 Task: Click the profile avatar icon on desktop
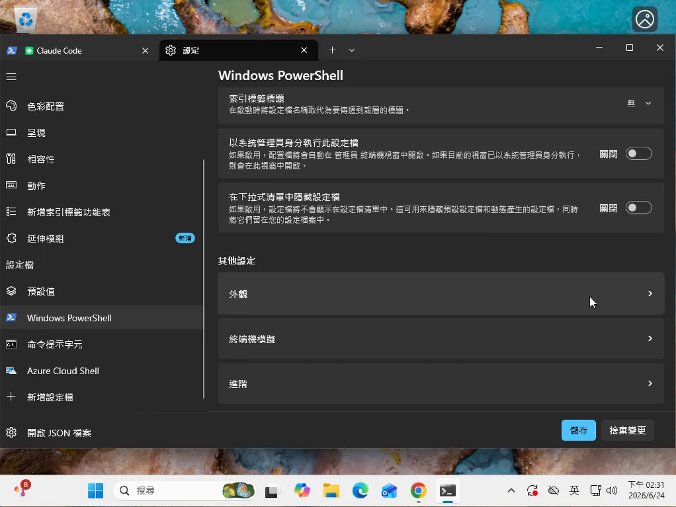coord(645,19)
